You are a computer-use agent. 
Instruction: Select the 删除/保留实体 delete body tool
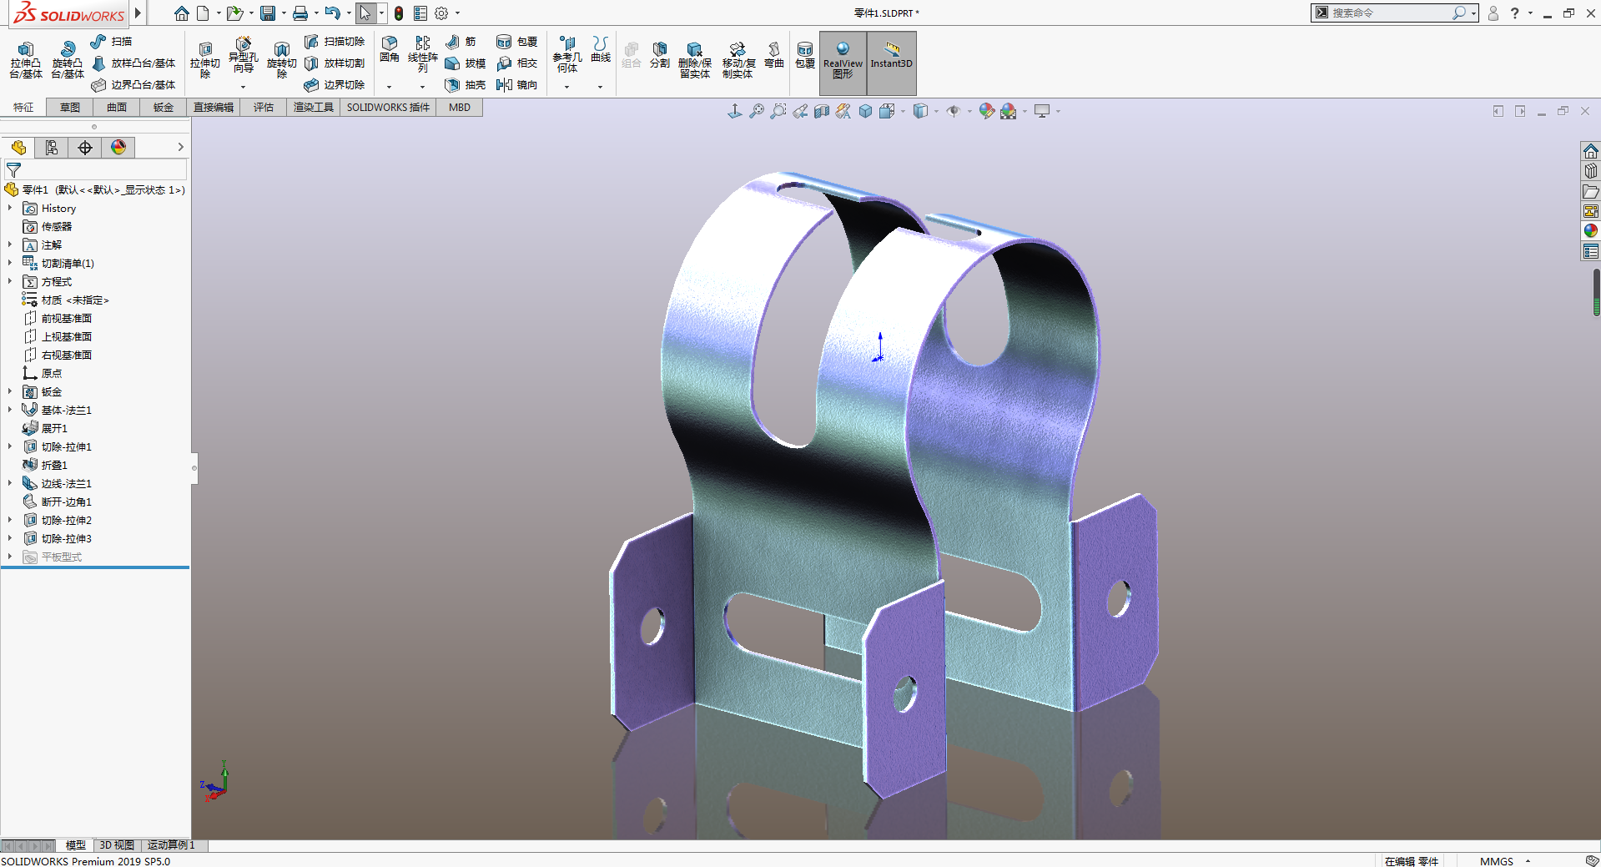point(694,60)
